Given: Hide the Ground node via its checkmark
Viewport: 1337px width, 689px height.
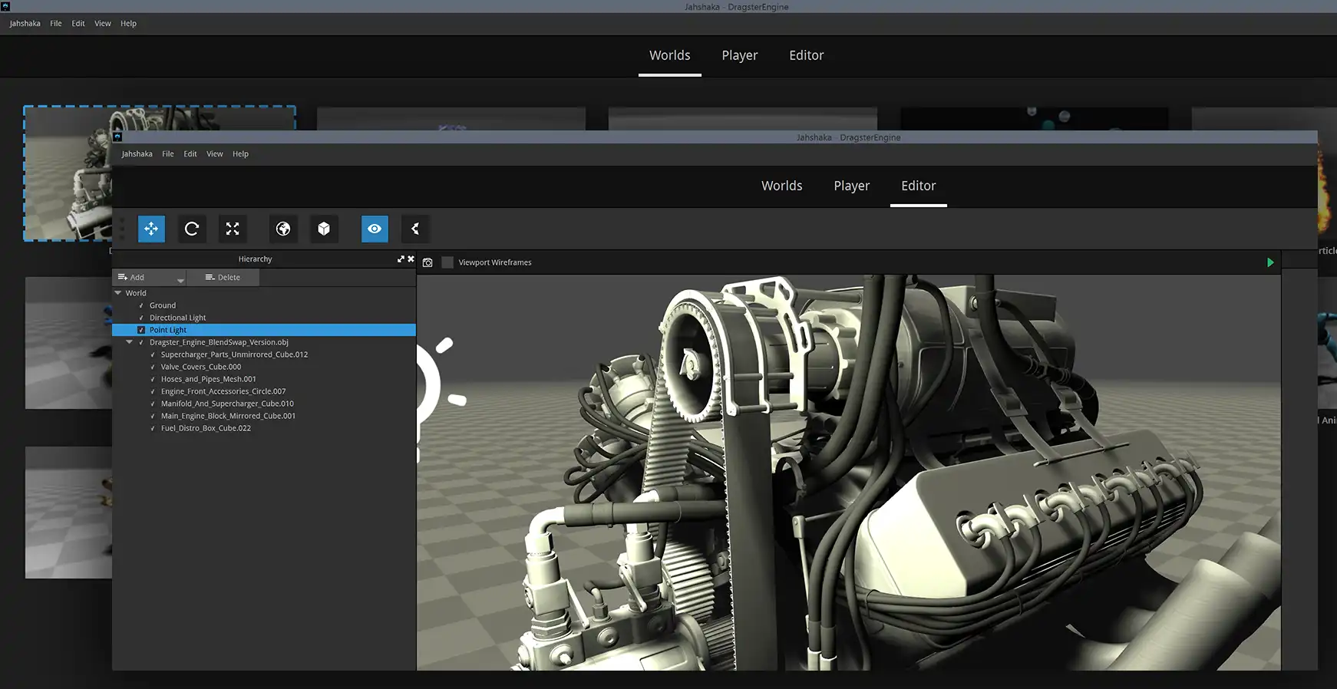Looking at the screenshot, I should (x=141, y=305).
